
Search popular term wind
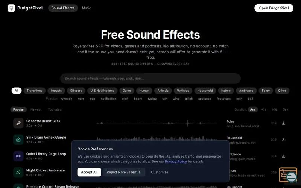[x=176, y=99]
